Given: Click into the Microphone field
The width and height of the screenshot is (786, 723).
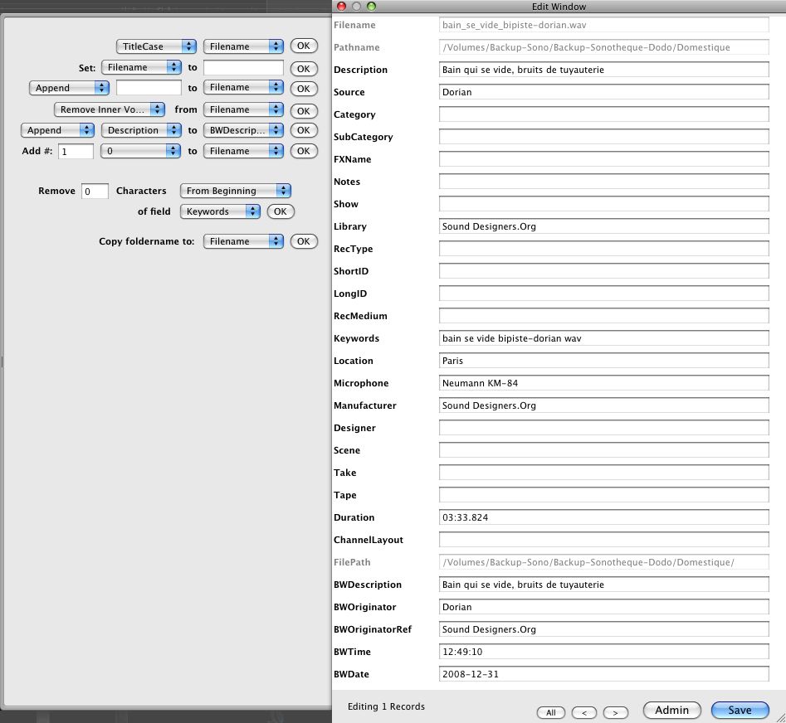Looking at the screenshot, I should click(603, 383).
